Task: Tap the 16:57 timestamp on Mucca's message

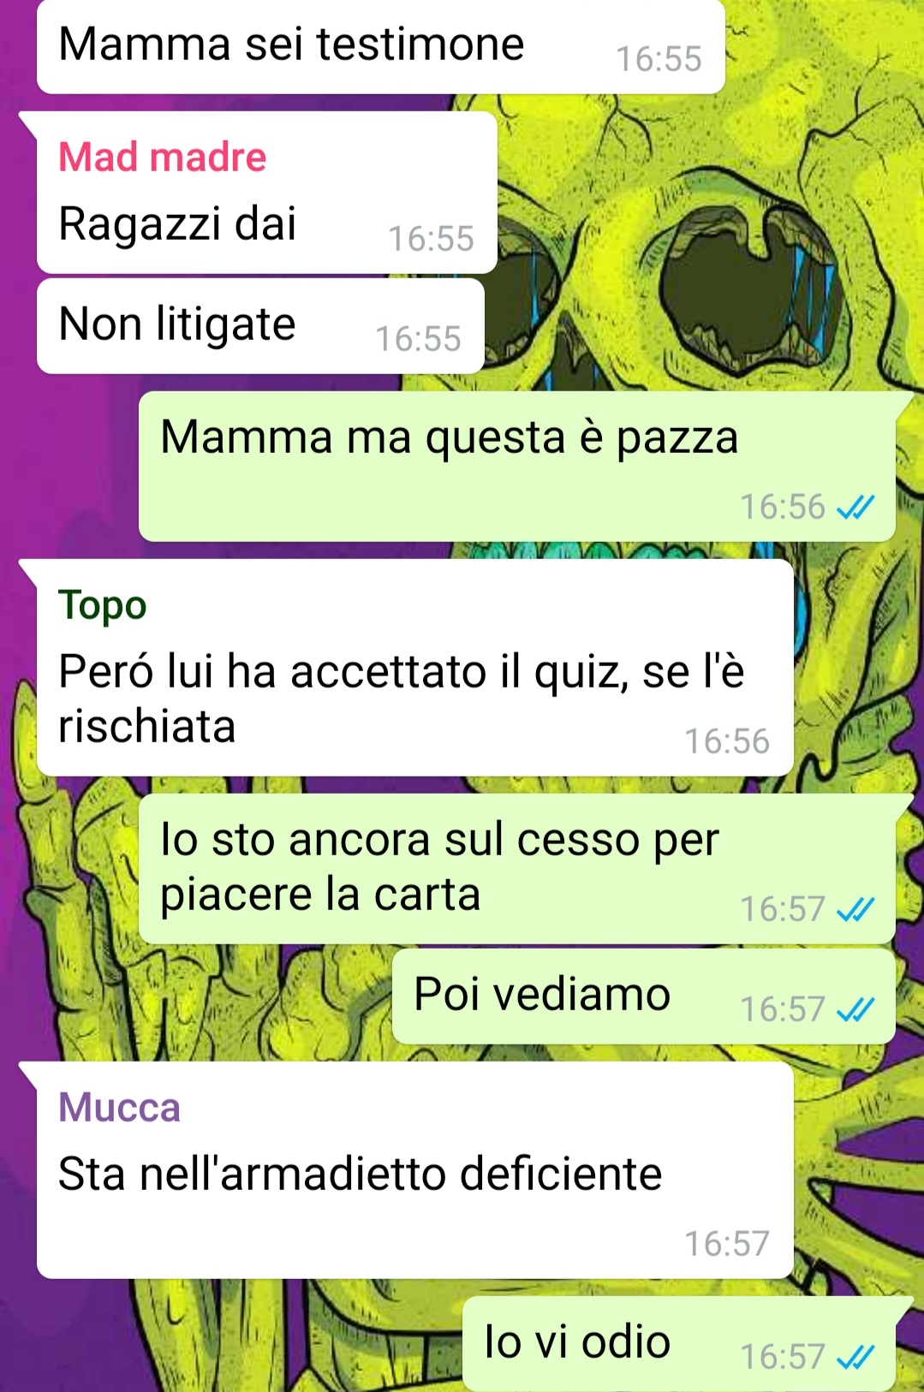Action: click(727, 1244)
